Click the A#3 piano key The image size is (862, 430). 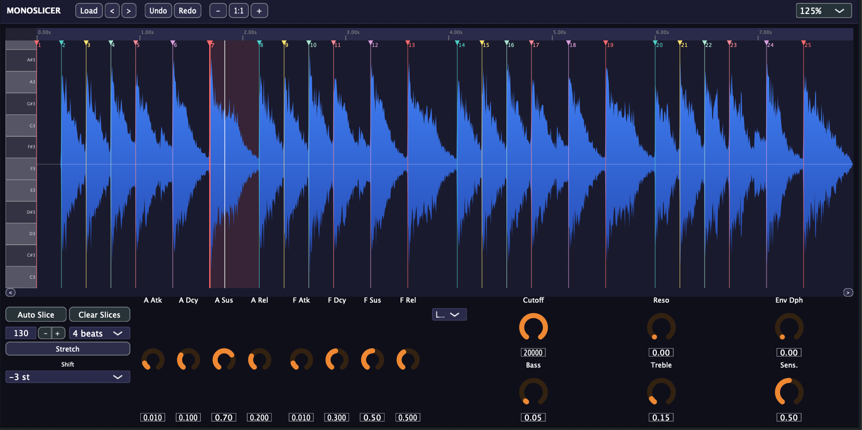(21, 60)
